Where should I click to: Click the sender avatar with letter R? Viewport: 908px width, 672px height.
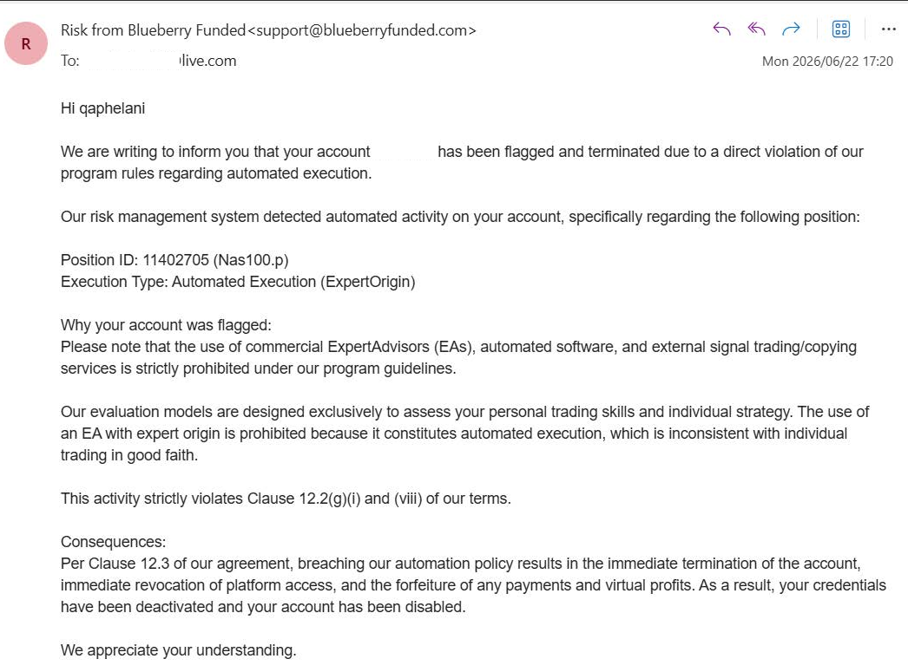coord(26,43)
